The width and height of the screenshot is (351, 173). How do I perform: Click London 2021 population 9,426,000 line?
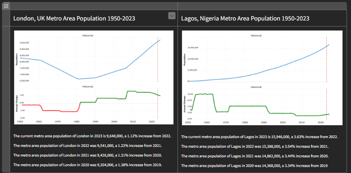click(88, 155)
